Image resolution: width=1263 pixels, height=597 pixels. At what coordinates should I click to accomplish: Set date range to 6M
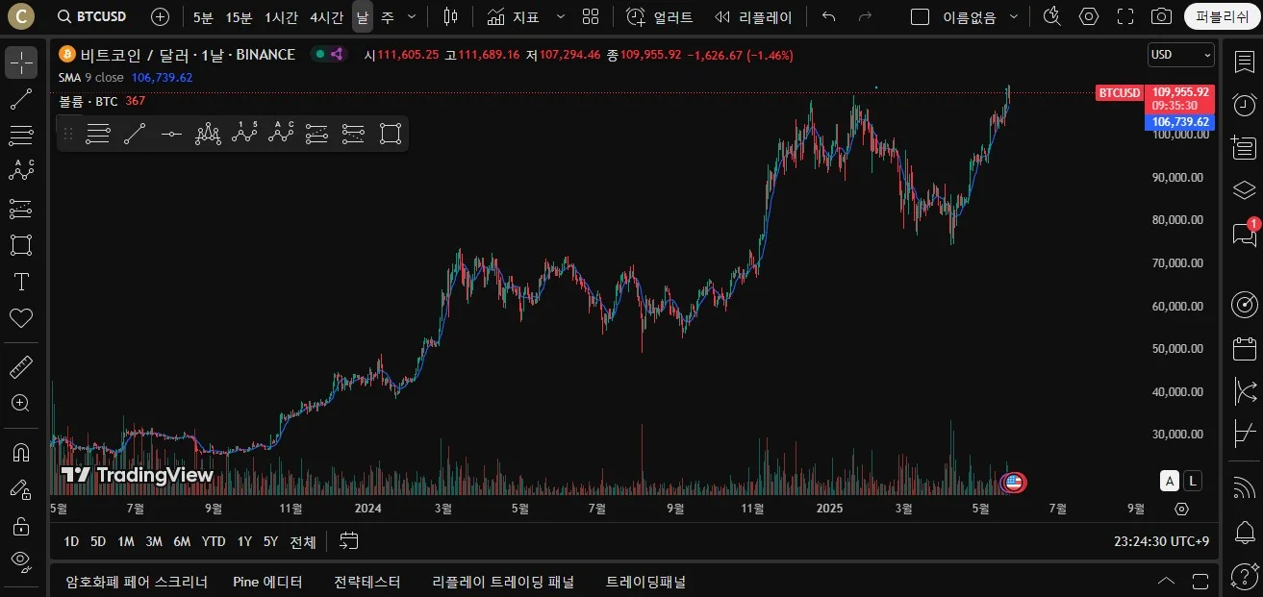[181, 541]
